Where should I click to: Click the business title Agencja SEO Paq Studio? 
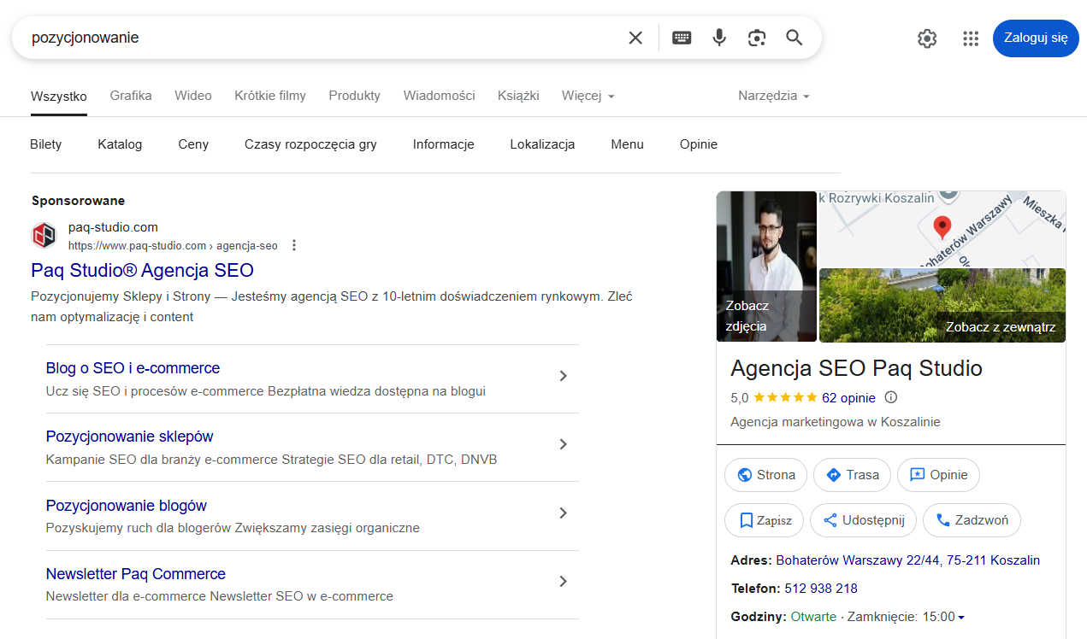pyautogui.click(x=856, y=368)
